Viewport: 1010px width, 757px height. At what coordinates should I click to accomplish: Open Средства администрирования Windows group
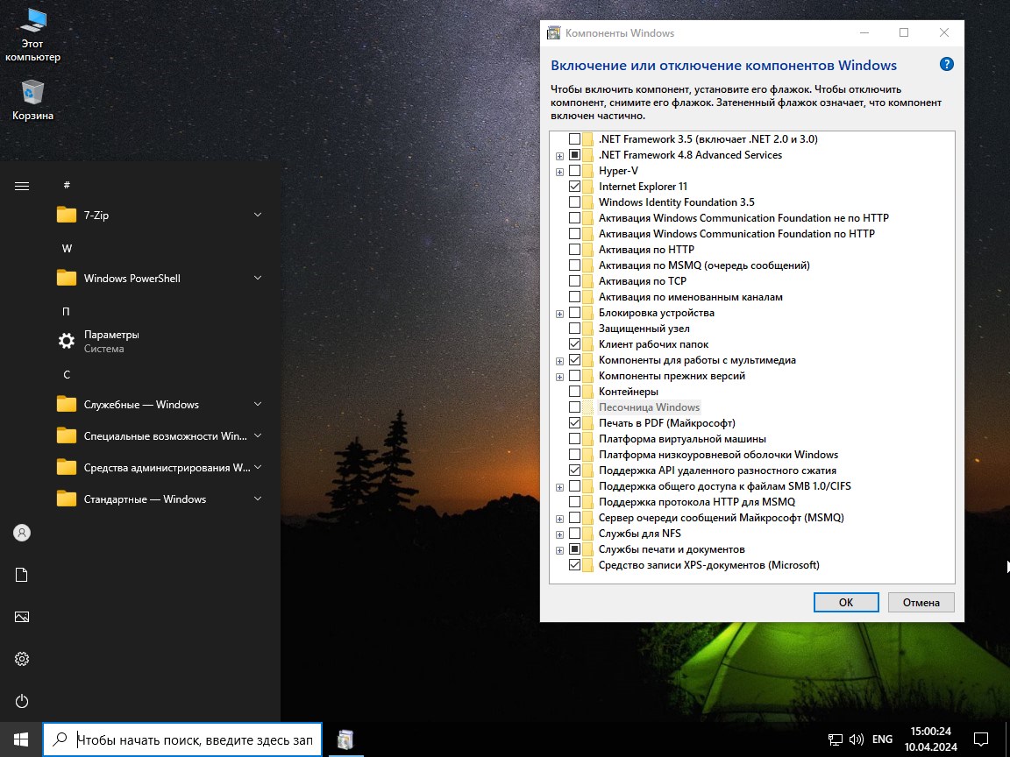(x=161, y=467)
